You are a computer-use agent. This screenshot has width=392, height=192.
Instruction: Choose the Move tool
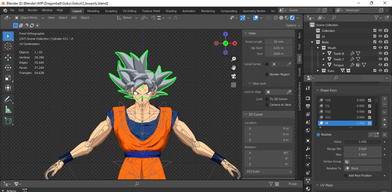tap(8, 57)
